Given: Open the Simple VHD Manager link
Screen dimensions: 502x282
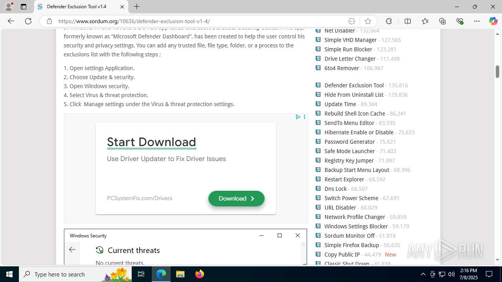Looking at the screenshot, I should coord(350,40).
